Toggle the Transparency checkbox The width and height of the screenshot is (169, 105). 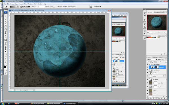pyautogui.click(x=68, y=7)
